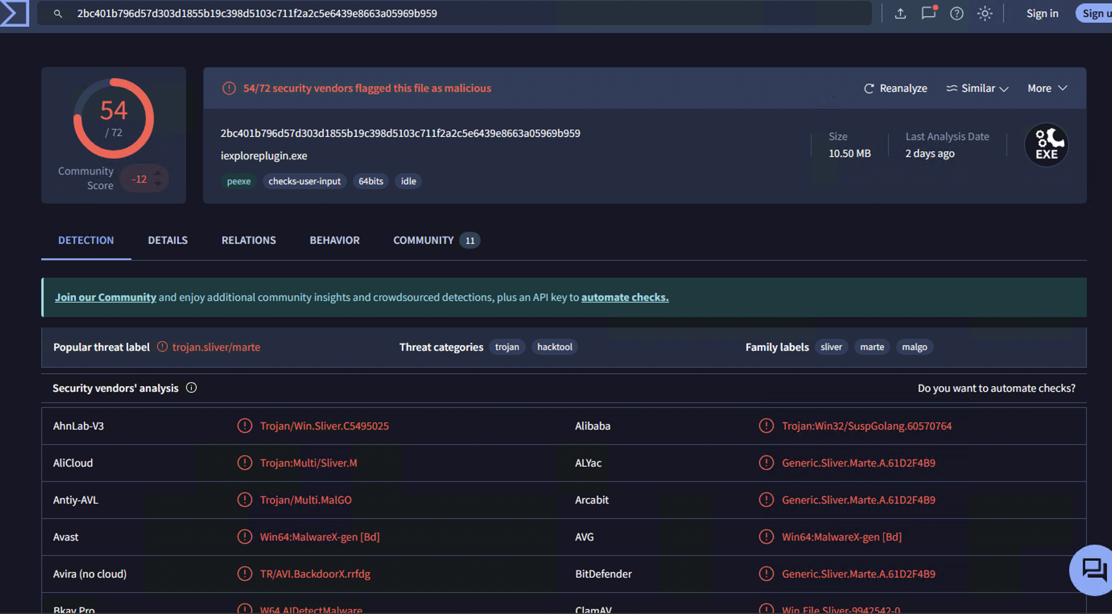Open the BEHAVIOR tab

click(334, 240)
